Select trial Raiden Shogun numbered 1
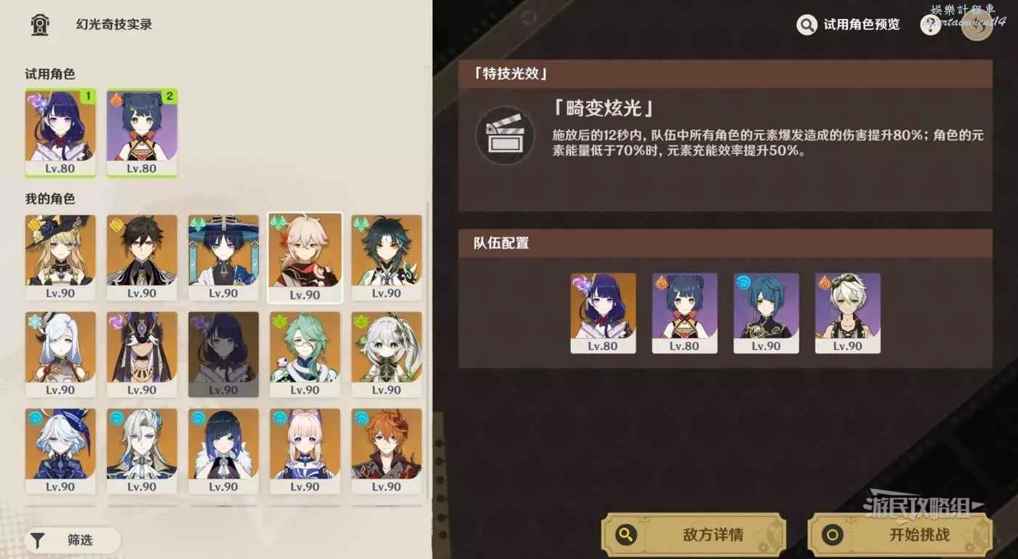 click(60, 132)
